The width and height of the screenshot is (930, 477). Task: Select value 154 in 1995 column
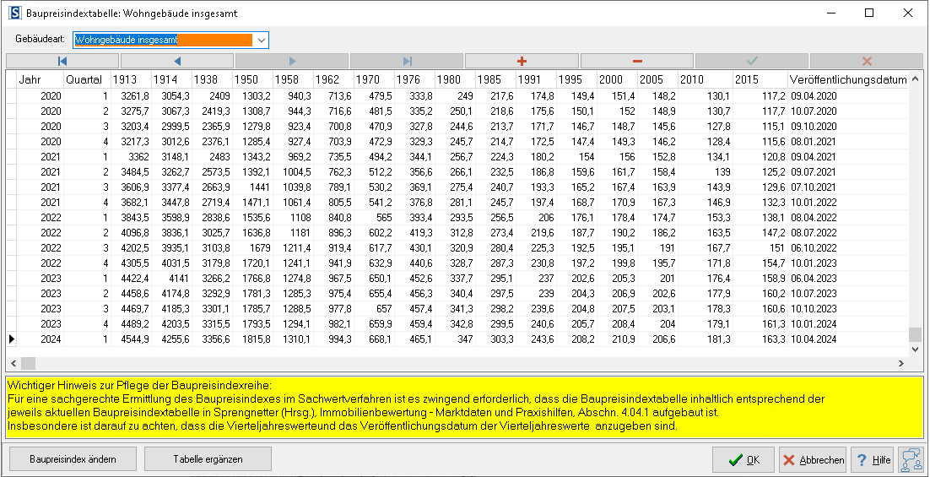click(576, 157)
